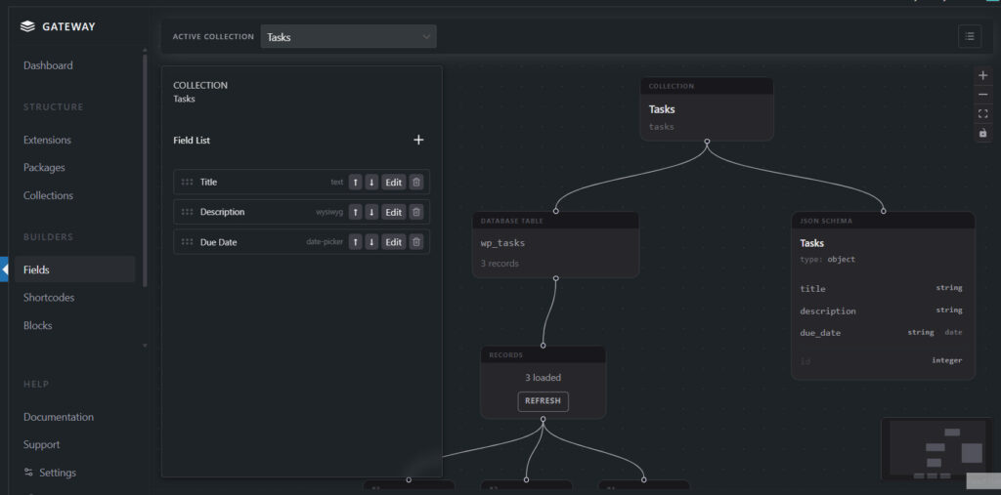Open Packages page
This screenshot has height=495, width=1001.
point(44,168)
